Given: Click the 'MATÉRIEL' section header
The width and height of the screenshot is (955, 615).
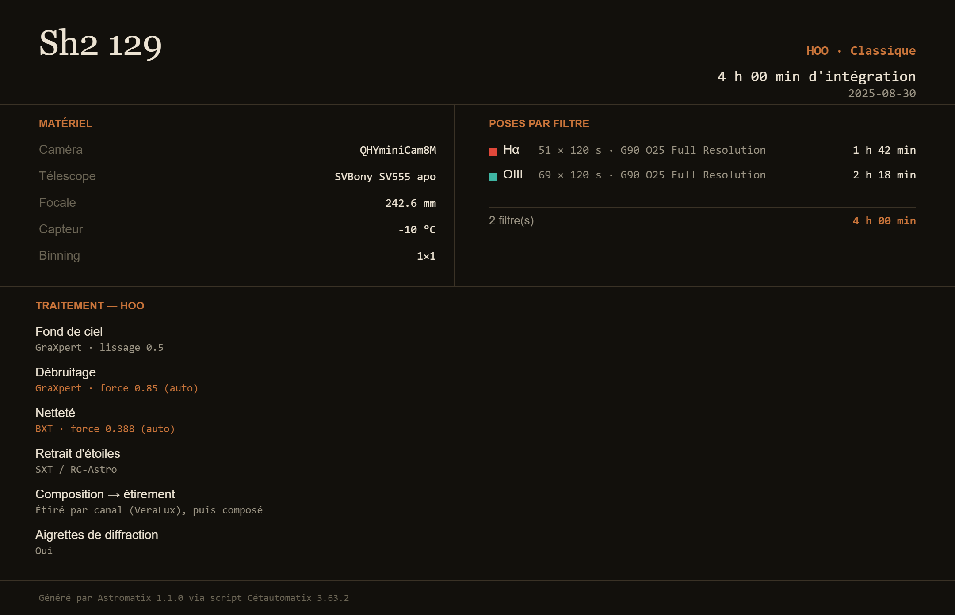Looking at the screenshot, I should (65, 124).
